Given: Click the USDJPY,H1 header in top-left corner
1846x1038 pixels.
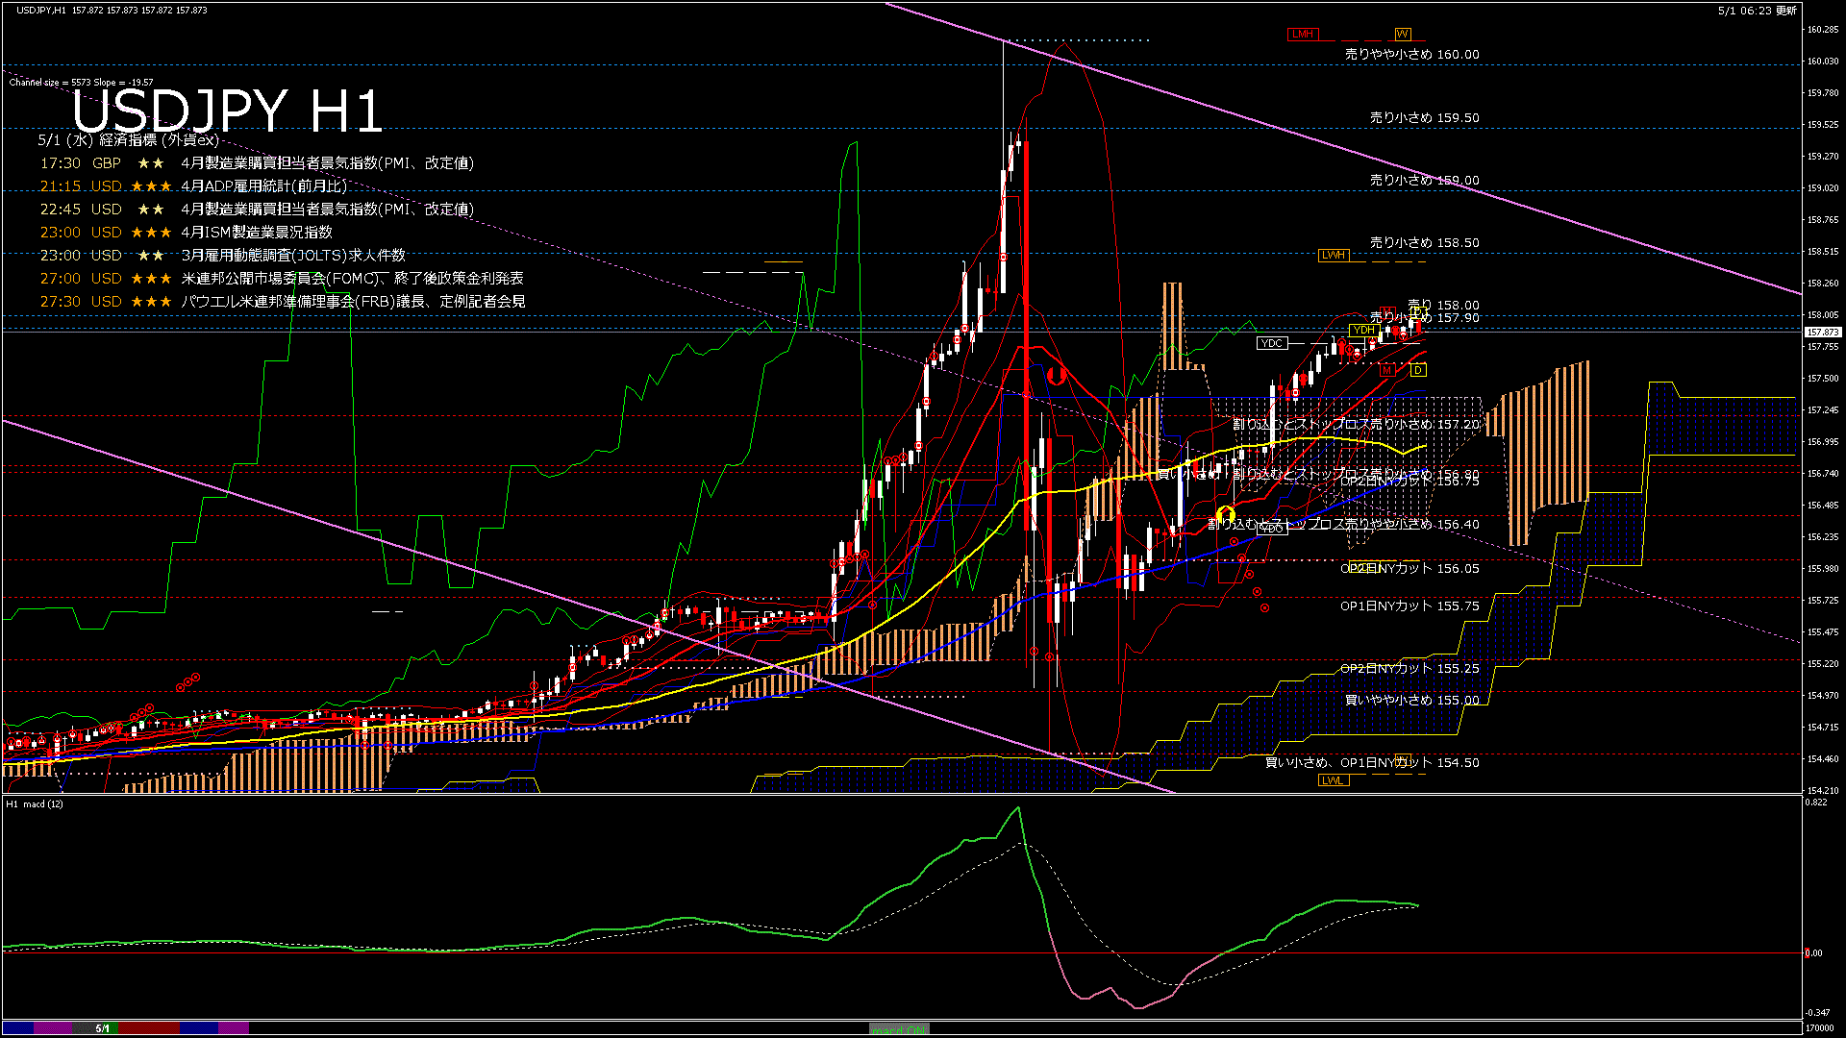Looking at the screenshot, I should click(x=41, y=11).
